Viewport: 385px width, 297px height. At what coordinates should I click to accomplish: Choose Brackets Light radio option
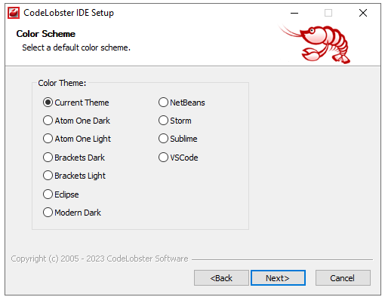pos(74,176)
